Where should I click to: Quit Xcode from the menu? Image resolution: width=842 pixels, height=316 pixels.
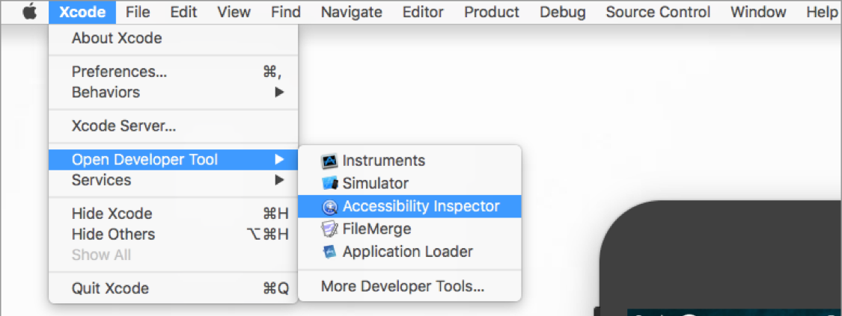tap(111, 288)
